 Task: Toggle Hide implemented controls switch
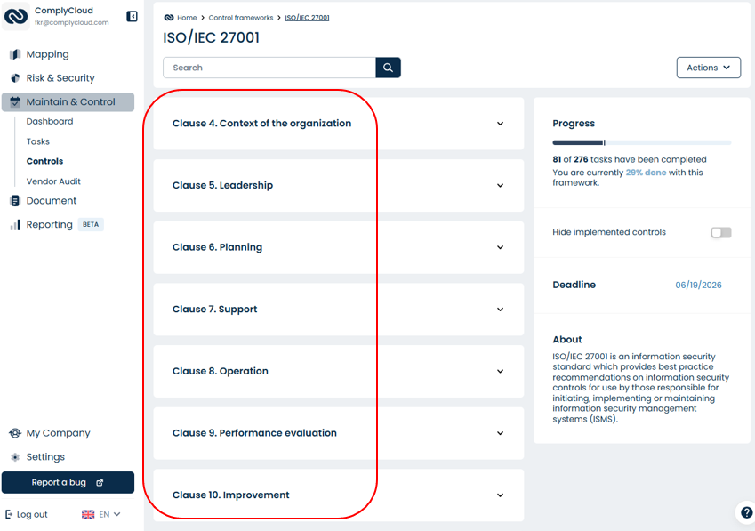(x=720, y=232)
